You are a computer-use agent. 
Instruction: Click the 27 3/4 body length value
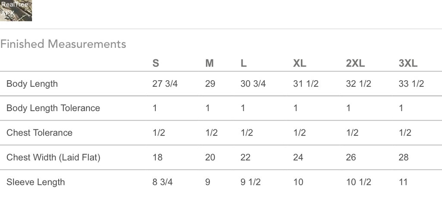[x=165, y=84]
